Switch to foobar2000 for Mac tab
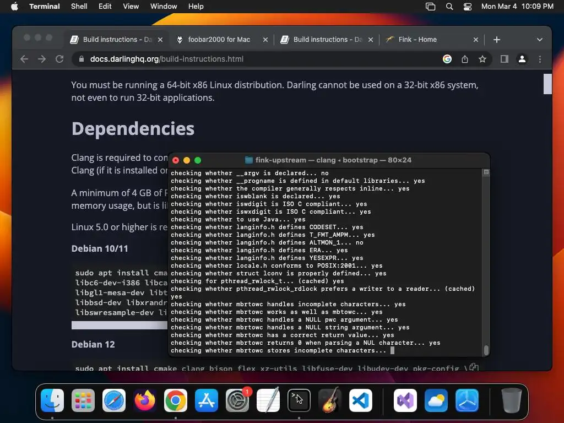The image size is (564, 423). (219, 40)
